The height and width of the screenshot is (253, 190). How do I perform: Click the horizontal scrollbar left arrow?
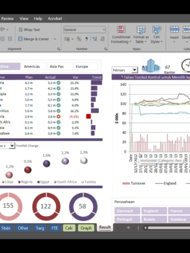click(x=145, y=228)
